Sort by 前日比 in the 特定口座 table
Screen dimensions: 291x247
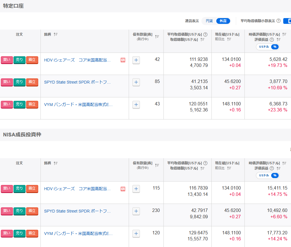tap(229, 39)
